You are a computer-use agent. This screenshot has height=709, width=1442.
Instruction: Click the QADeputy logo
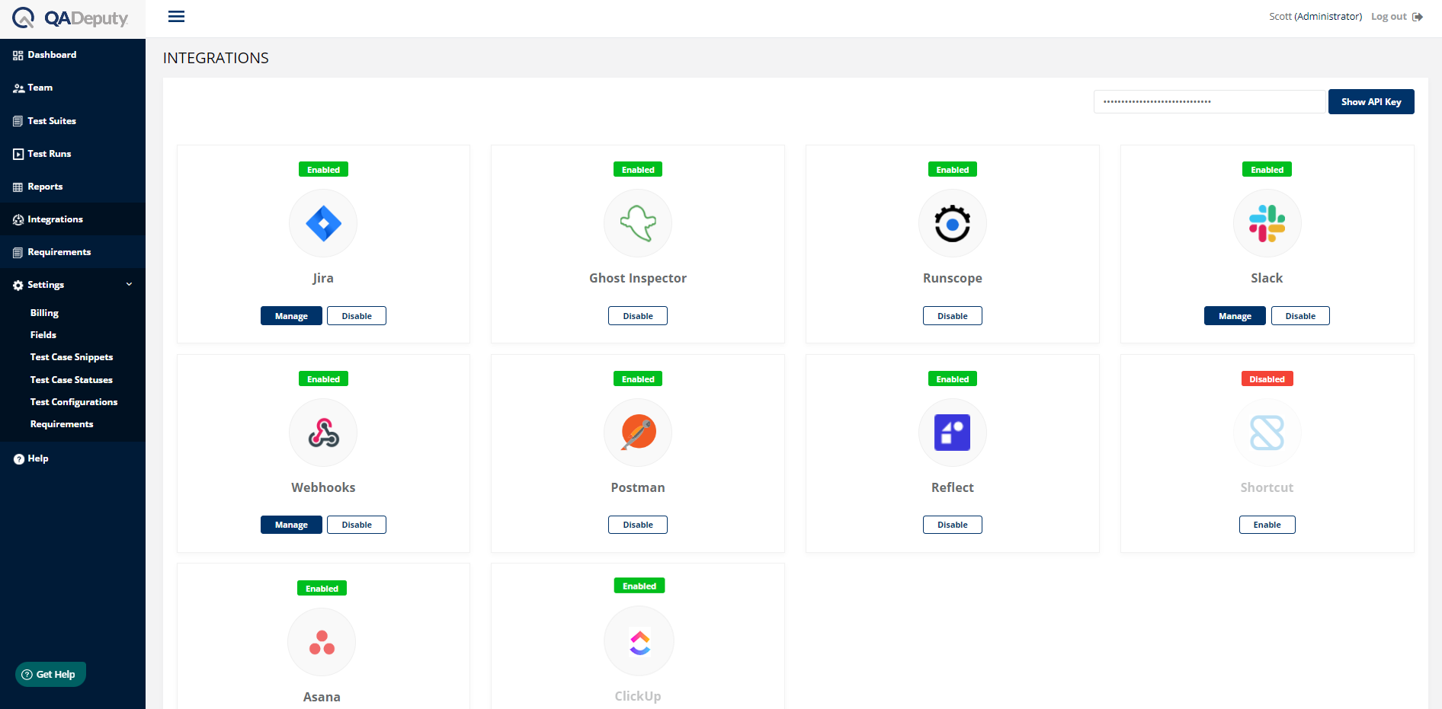pos(70,18)
